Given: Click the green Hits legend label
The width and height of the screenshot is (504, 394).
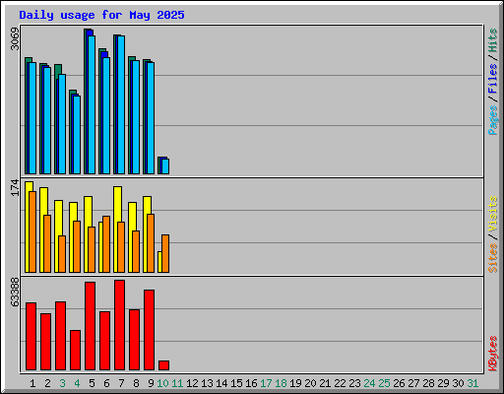Looking at the screenshot, I should coord(492,40).
